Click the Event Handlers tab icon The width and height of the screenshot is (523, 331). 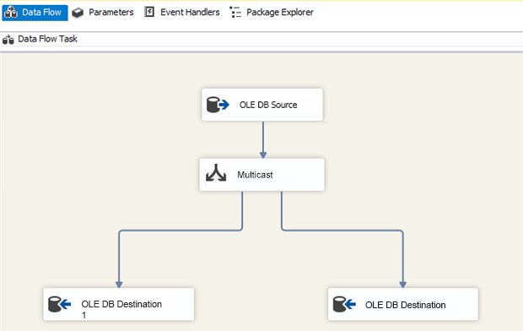click(149, 12)
